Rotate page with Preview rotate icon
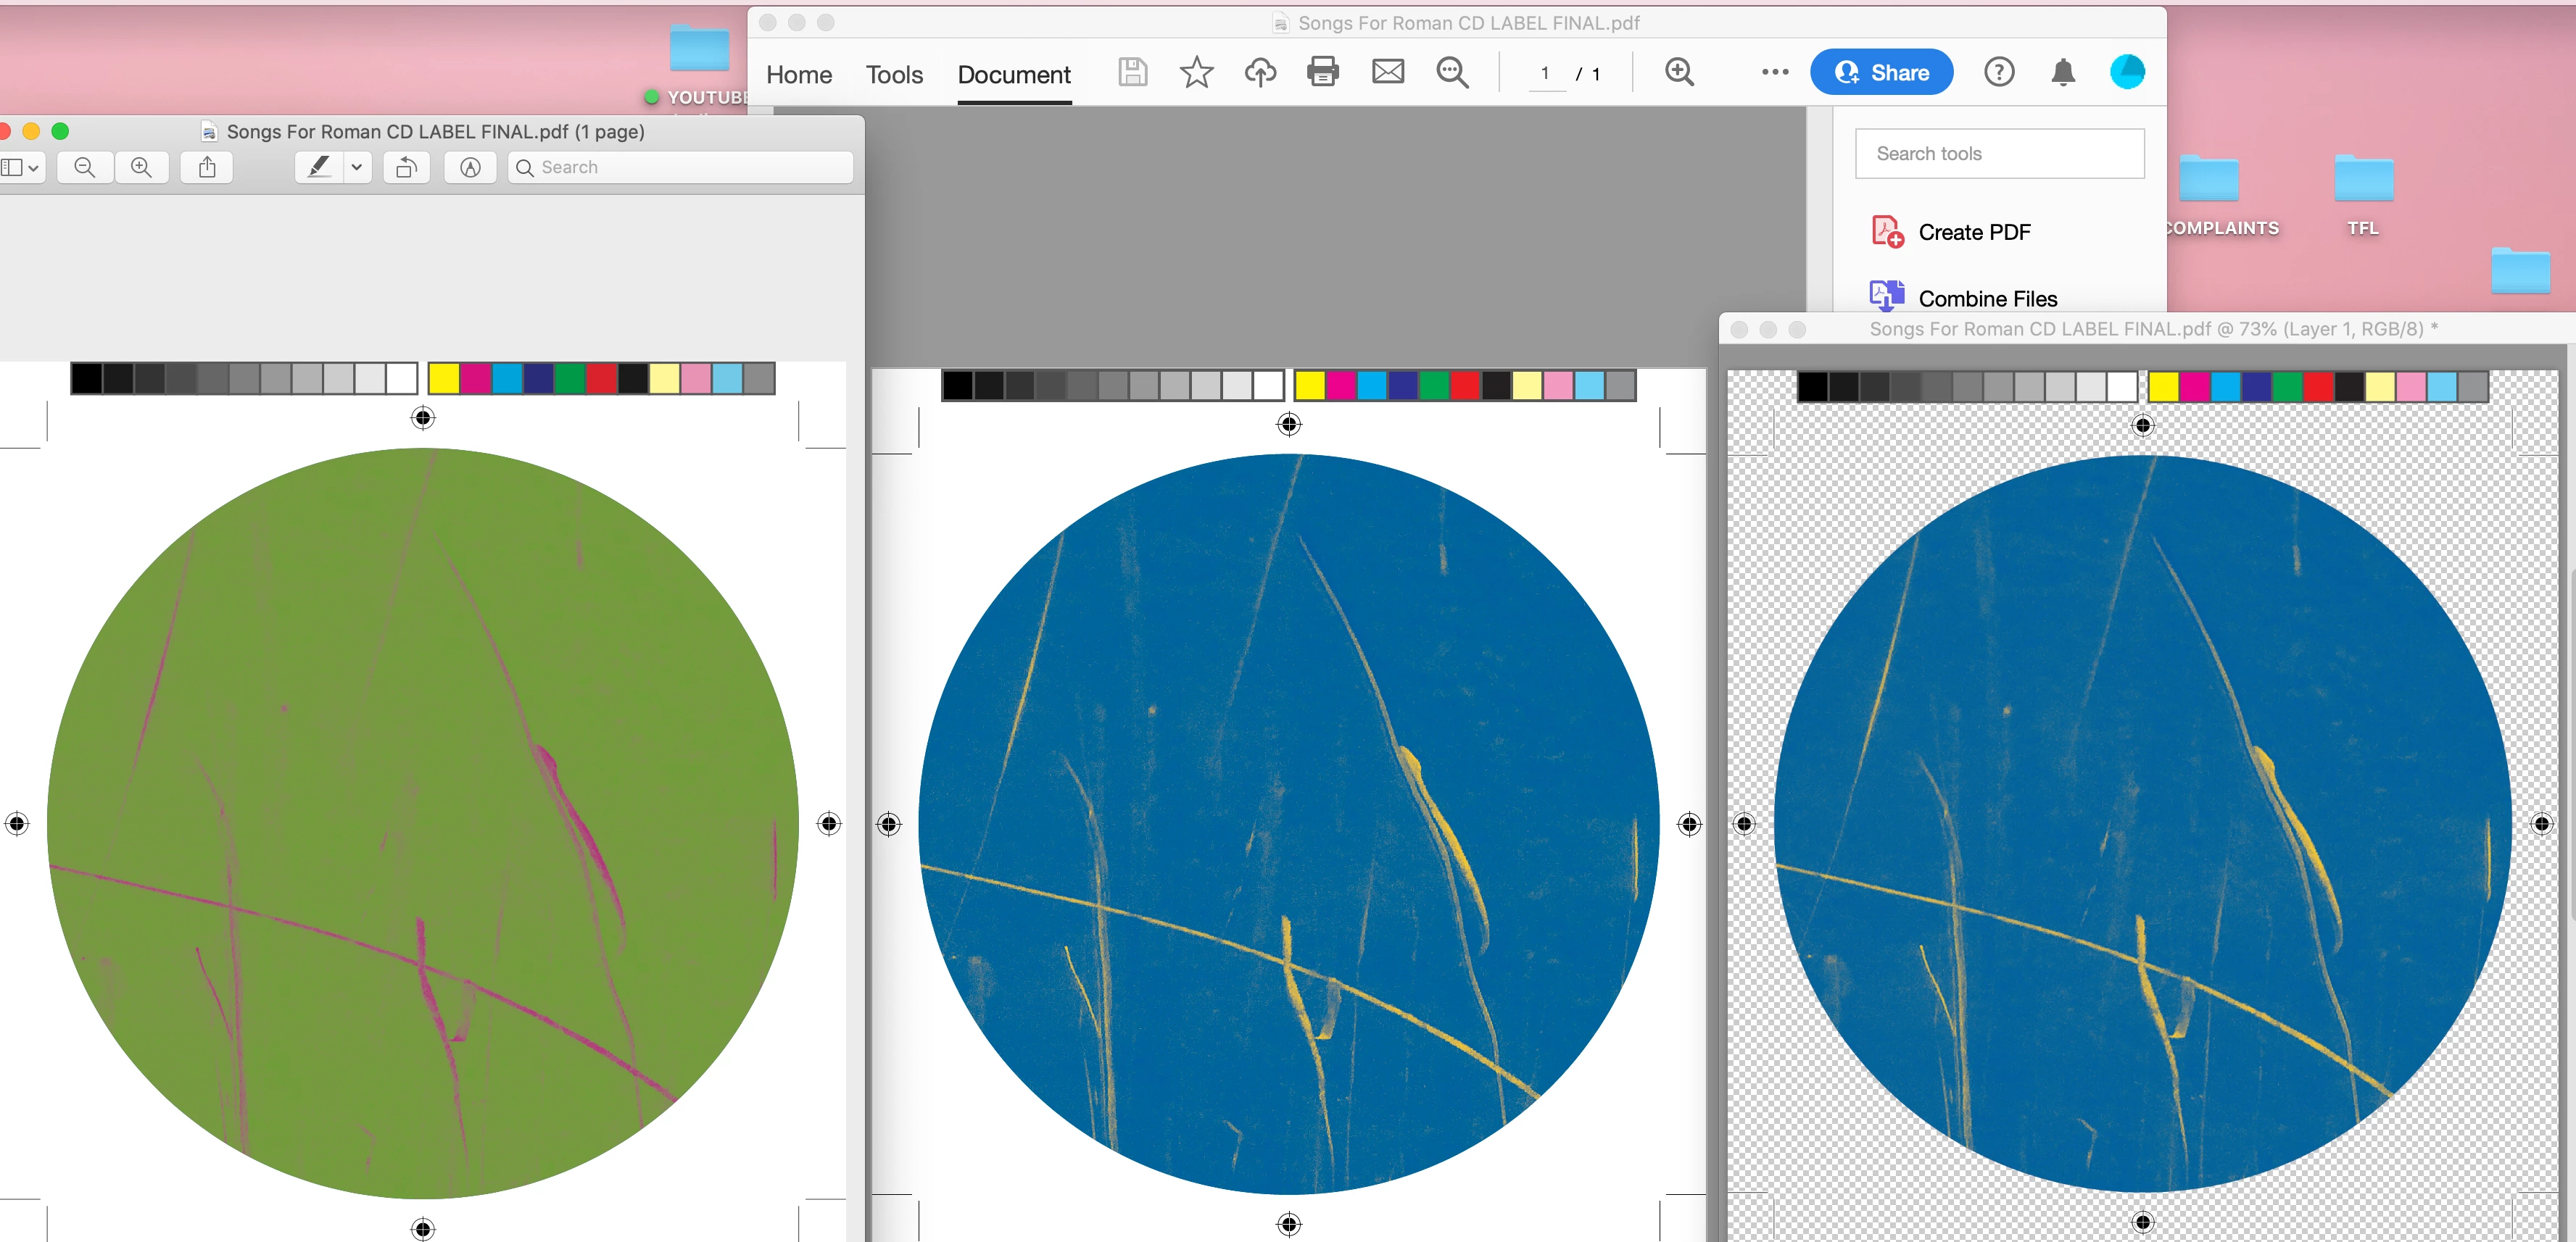This screenshot has width=2576, height=1242. click(x=406, y=168)
